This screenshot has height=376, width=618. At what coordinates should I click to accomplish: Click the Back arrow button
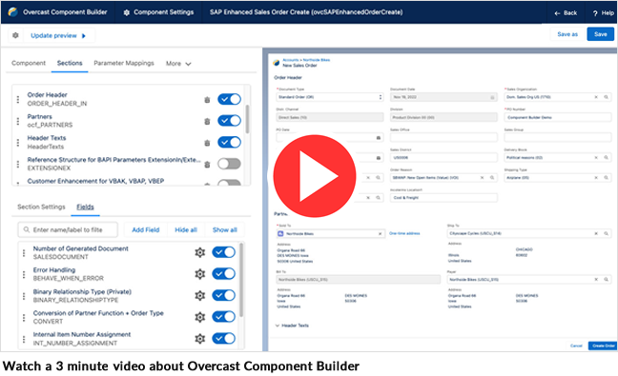(x=566, y=13)
